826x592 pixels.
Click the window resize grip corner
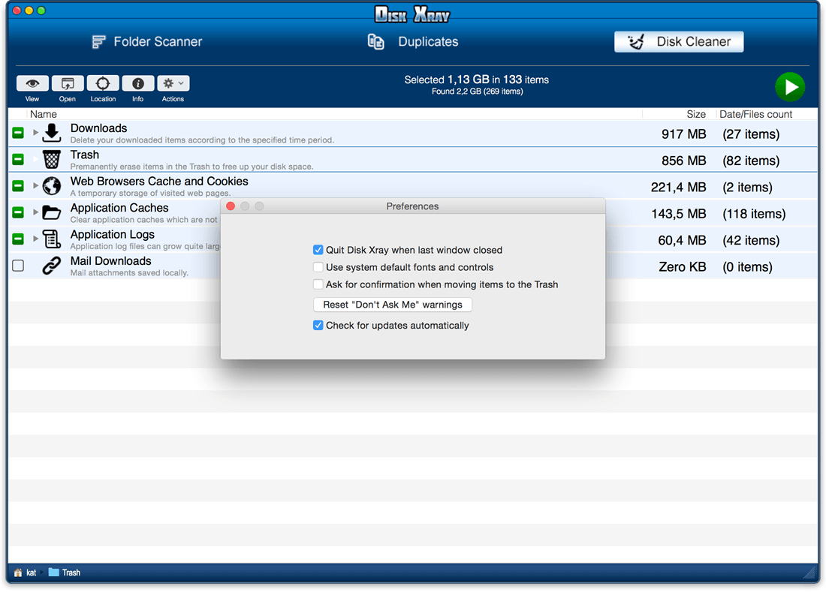(809, 572)
